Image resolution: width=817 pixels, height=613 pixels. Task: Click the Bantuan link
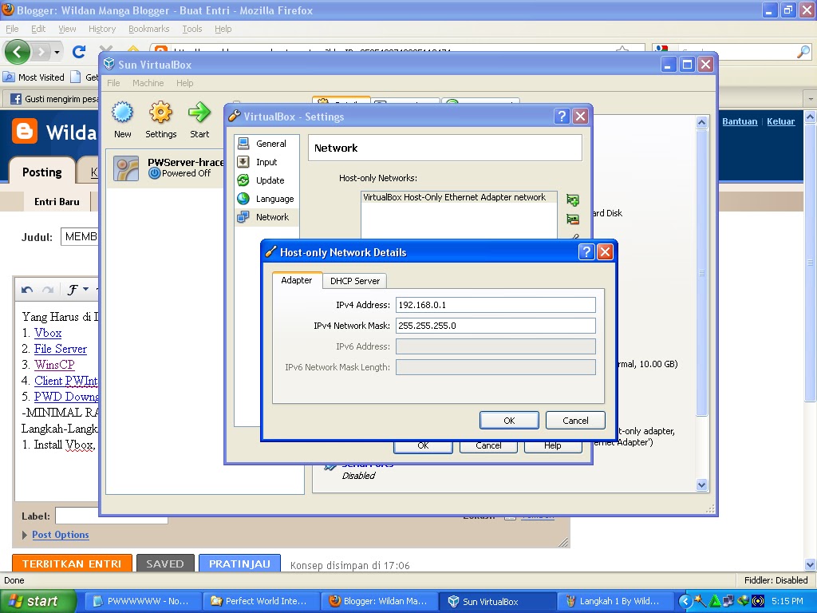tap(740, 121)
